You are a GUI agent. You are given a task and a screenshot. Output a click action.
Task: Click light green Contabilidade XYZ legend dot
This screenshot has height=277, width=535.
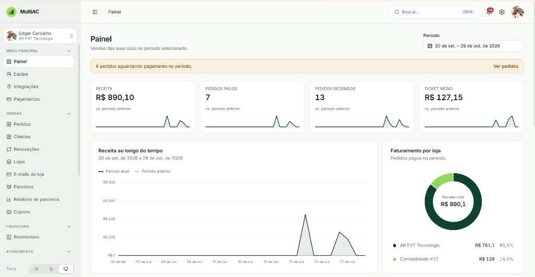coord(394,259)
